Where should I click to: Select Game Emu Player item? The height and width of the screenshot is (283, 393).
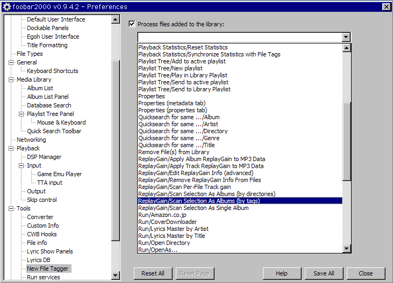(59, 174)
